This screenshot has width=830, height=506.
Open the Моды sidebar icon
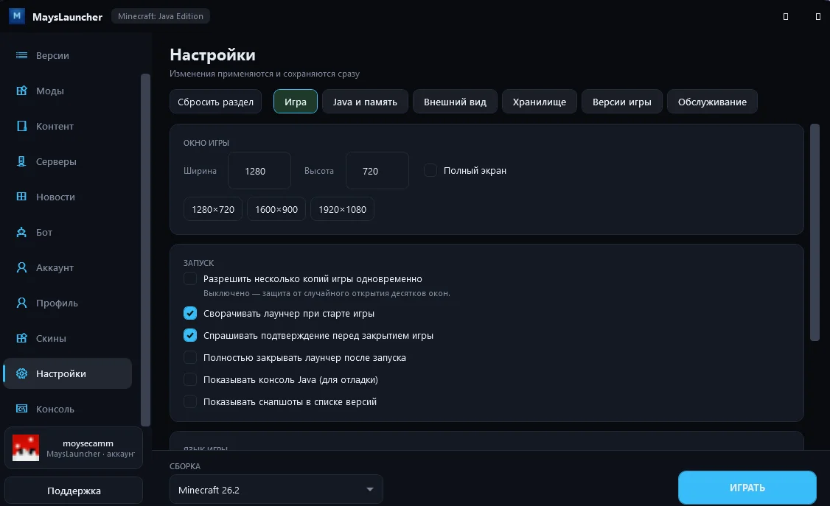click(21, 91)
